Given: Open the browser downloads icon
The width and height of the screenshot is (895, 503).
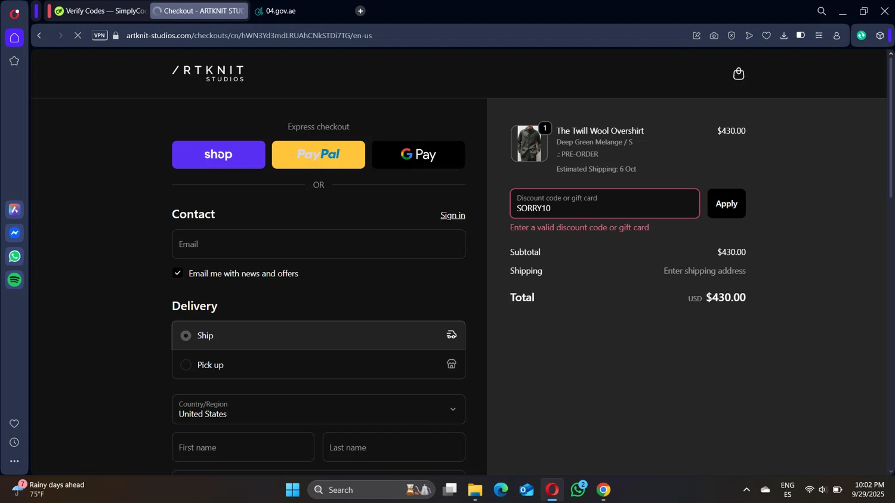Looking at the screenshot, I should (x=784, y=36).
